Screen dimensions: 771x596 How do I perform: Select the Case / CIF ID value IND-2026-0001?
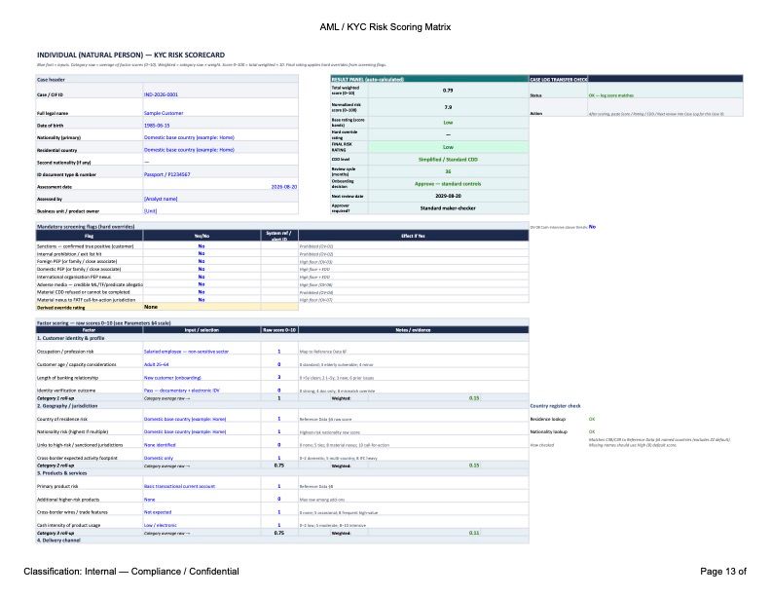[x=161, y=94]
